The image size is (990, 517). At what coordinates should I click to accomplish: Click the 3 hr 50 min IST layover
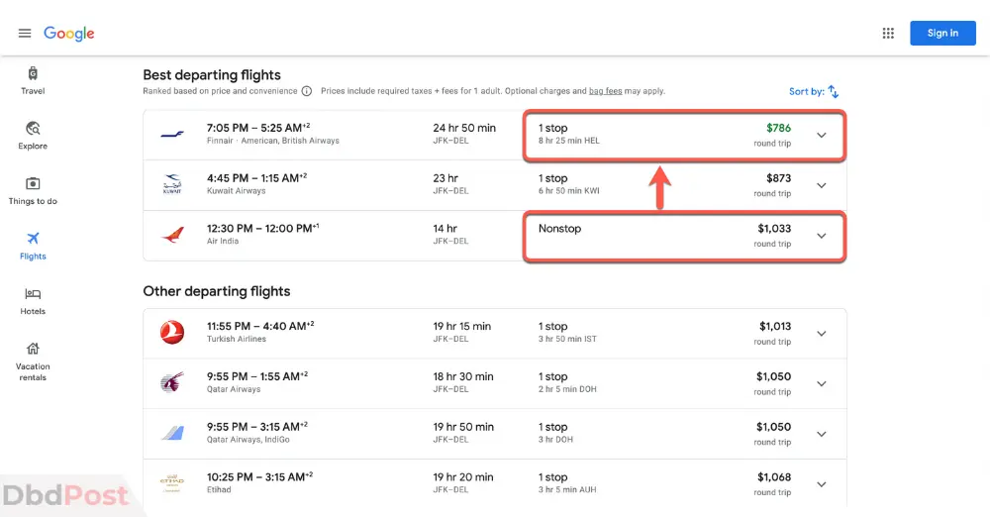pyautogui.click(x=567, y=339)
